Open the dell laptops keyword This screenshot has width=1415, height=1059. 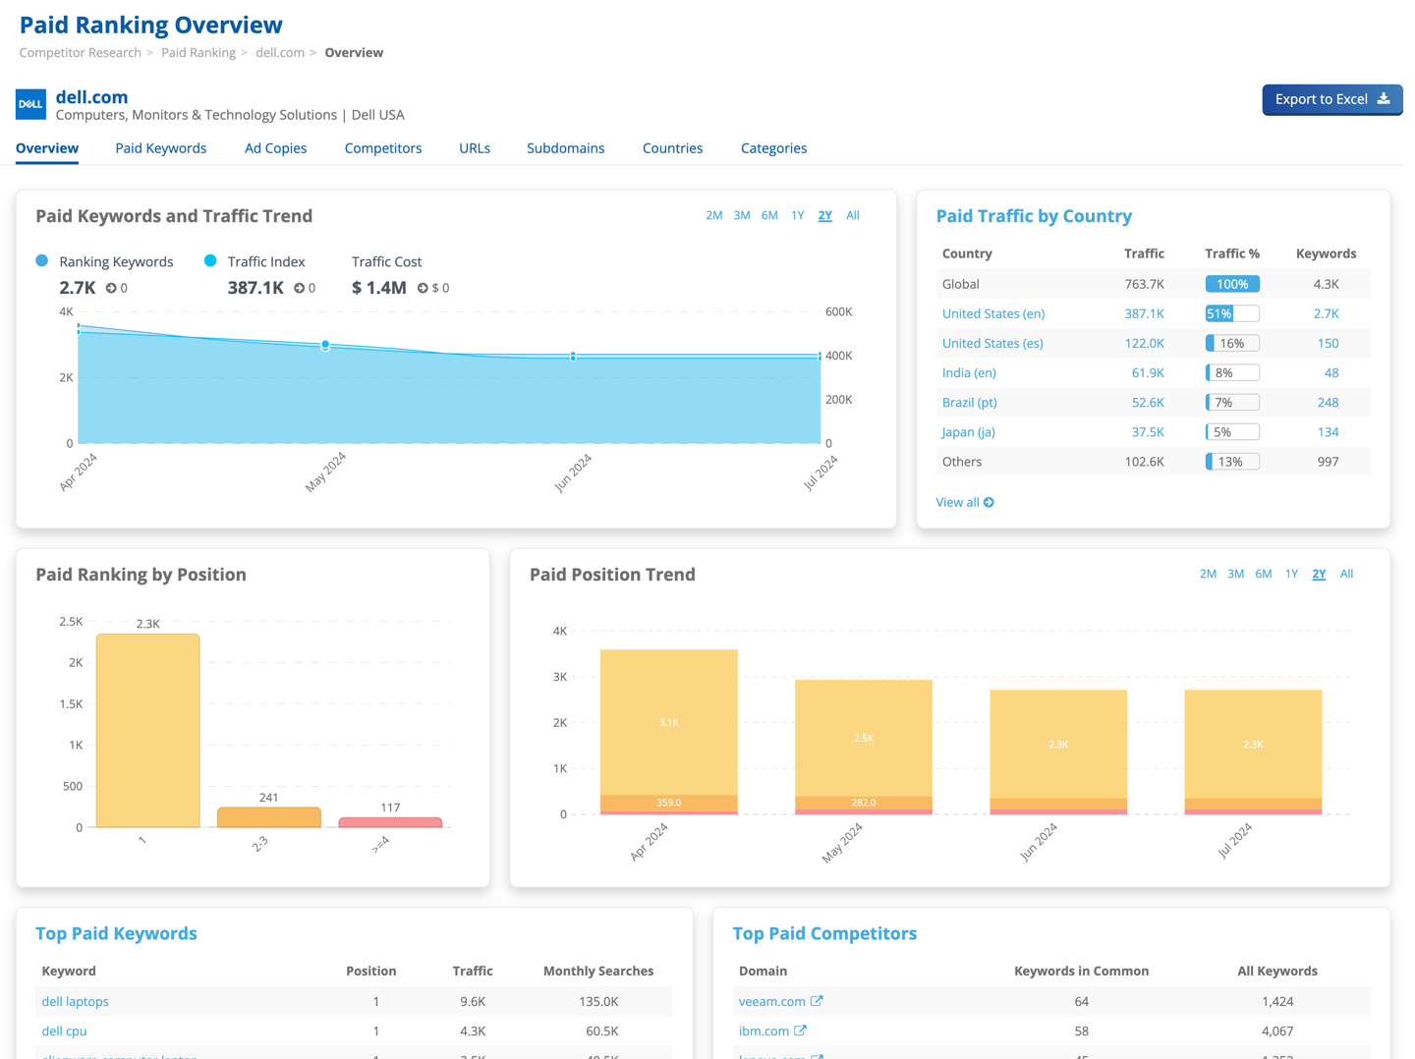point(76,1001)
